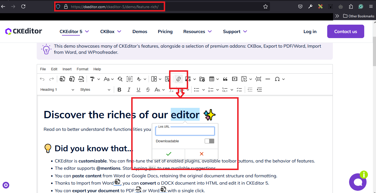
Task: Open the chat widget bubble
Action: 358,182
